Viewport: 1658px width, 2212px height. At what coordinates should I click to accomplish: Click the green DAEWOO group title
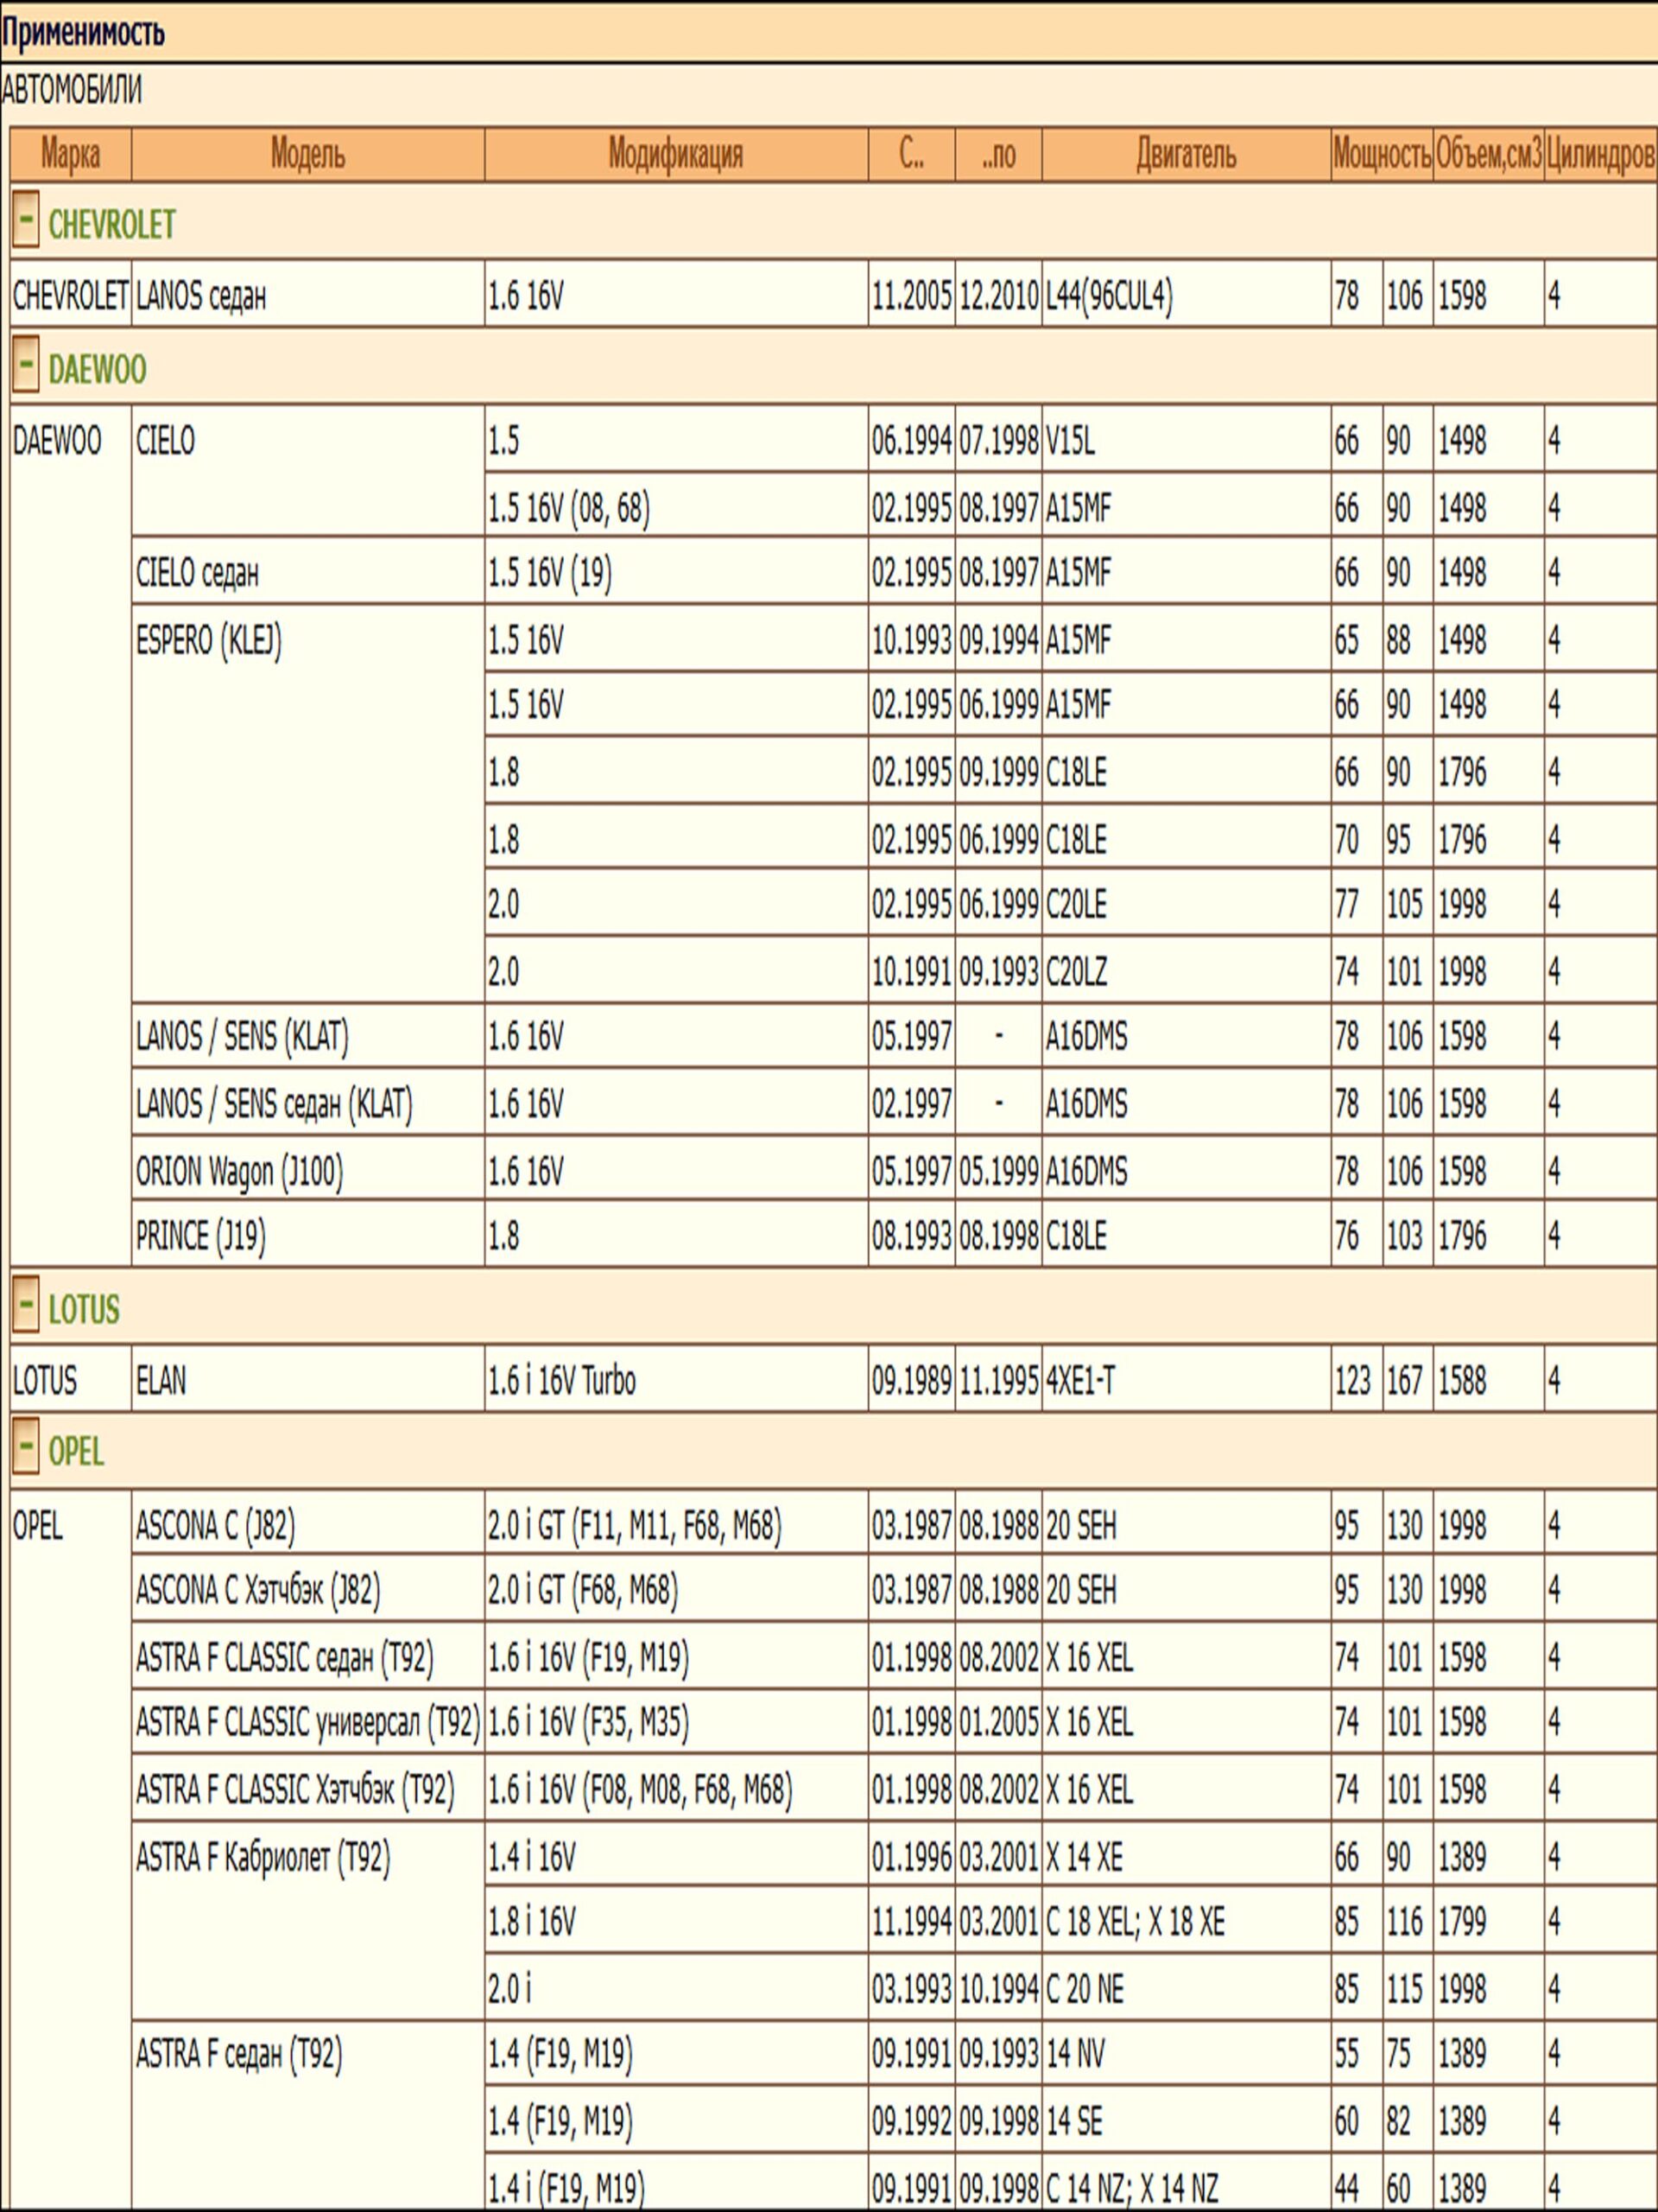97,370
